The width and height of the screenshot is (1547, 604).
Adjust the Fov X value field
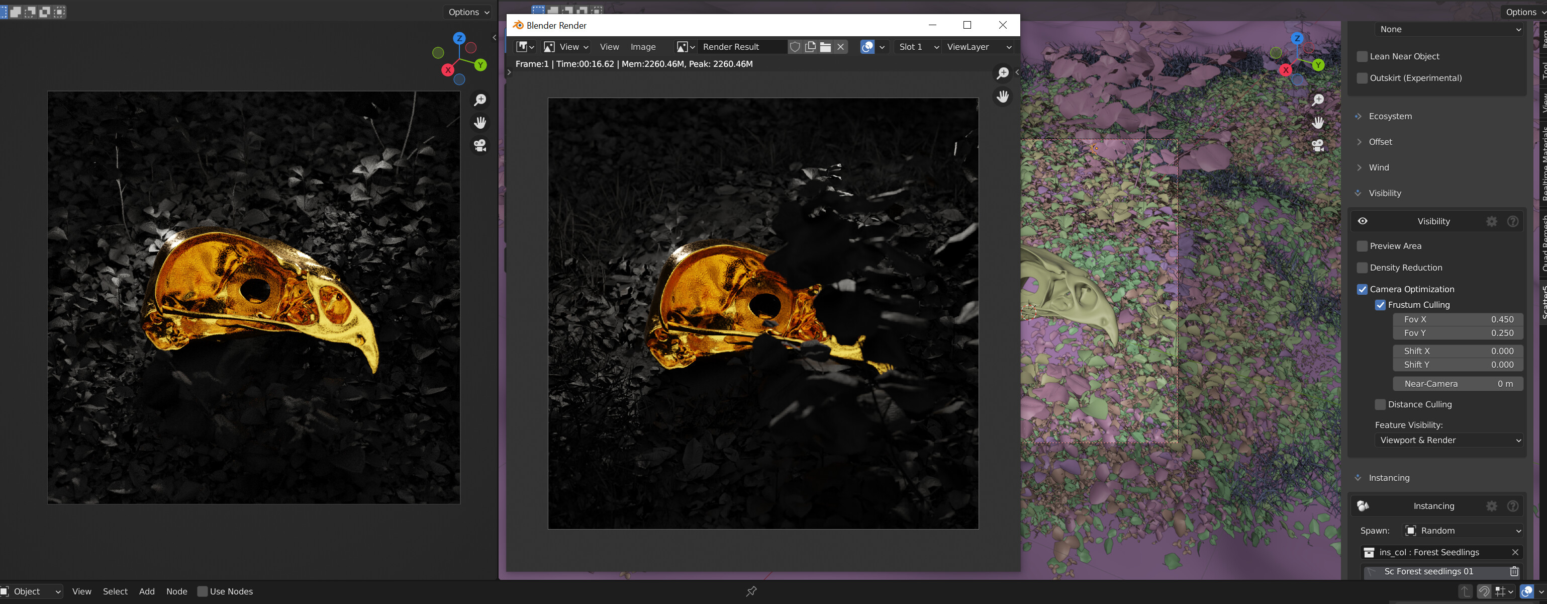coord(1458,320)
